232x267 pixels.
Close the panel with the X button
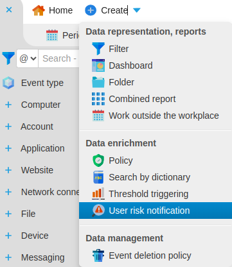coord(9,10)
